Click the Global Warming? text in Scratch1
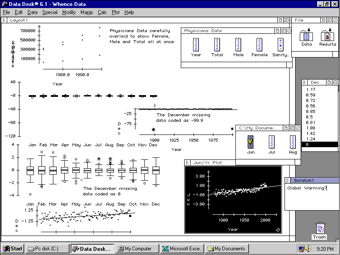 [307, 188]
